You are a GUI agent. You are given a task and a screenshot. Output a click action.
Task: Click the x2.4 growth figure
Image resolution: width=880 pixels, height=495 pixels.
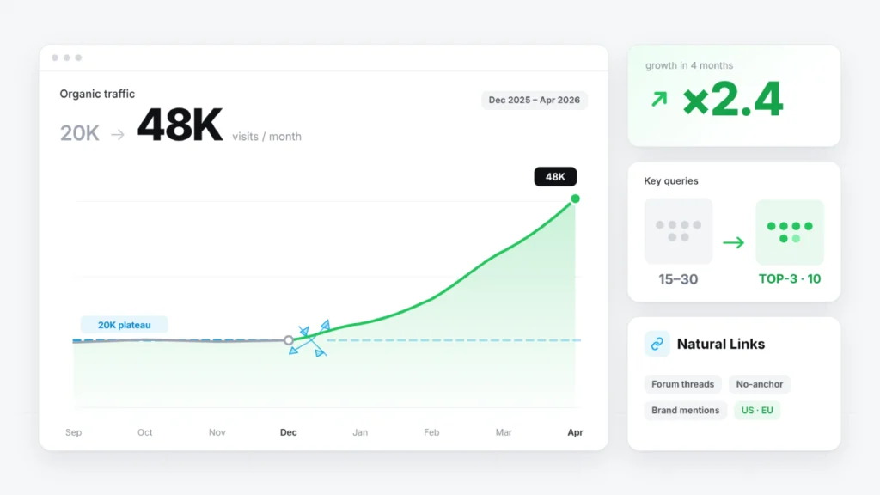[x=732, y=99]
